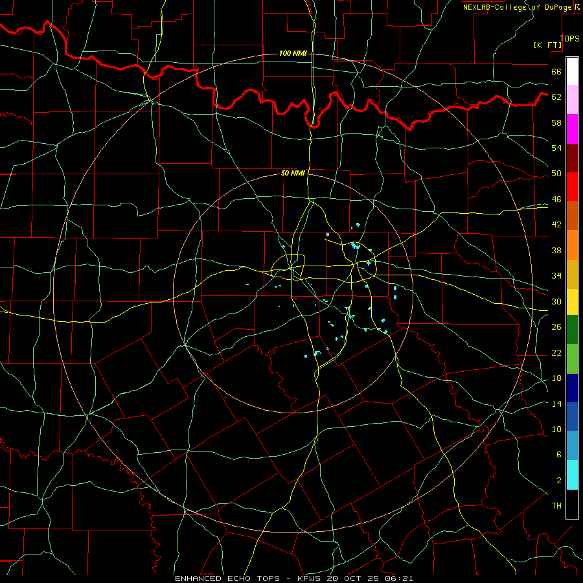Click the "TH" threshold legend label
This screenshot has height=583, width=583.
pos(556,505)
